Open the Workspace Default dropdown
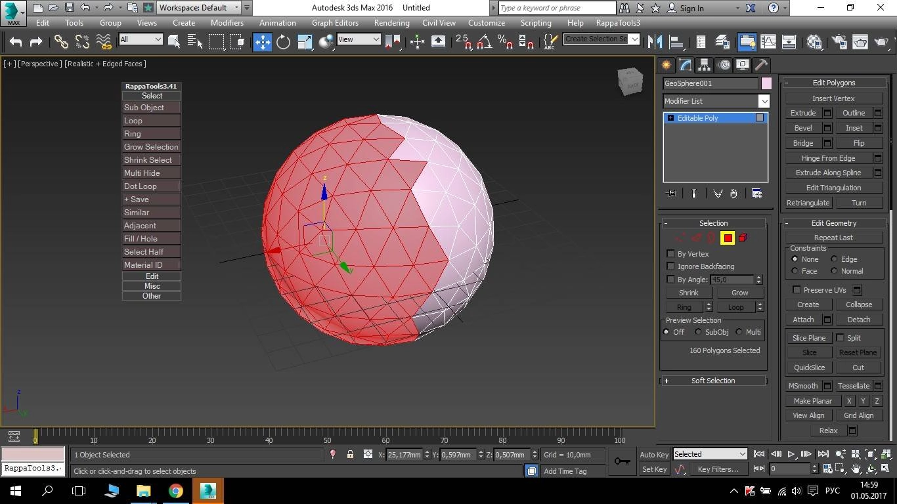The image size is (897, 504). (204, 8)
